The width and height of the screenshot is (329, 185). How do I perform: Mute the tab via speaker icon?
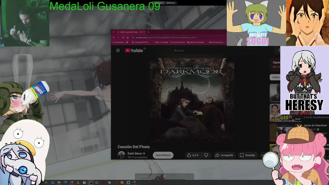pyautogui.click(x=141, y=32)
